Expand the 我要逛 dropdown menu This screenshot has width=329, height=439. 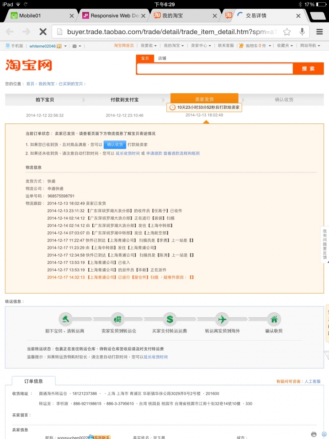[149, 45]
